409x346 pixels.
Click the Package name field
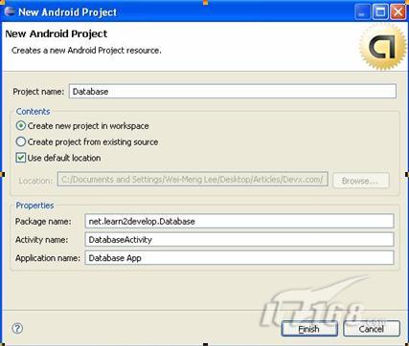click(x=239, y=221)
